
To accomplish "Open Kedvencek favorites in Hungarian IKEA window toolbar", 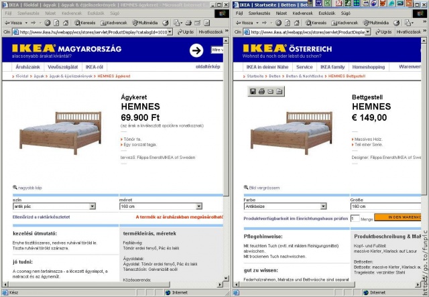I will pos(113,23).
